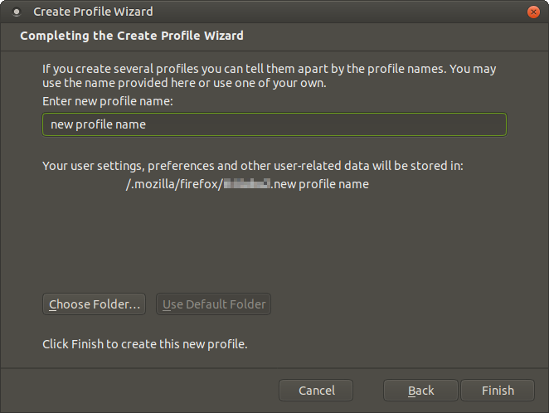Click the '.new profile name' path suffix
The height and width of the screenshot is (413, 549).
click(x=320, y=184)
